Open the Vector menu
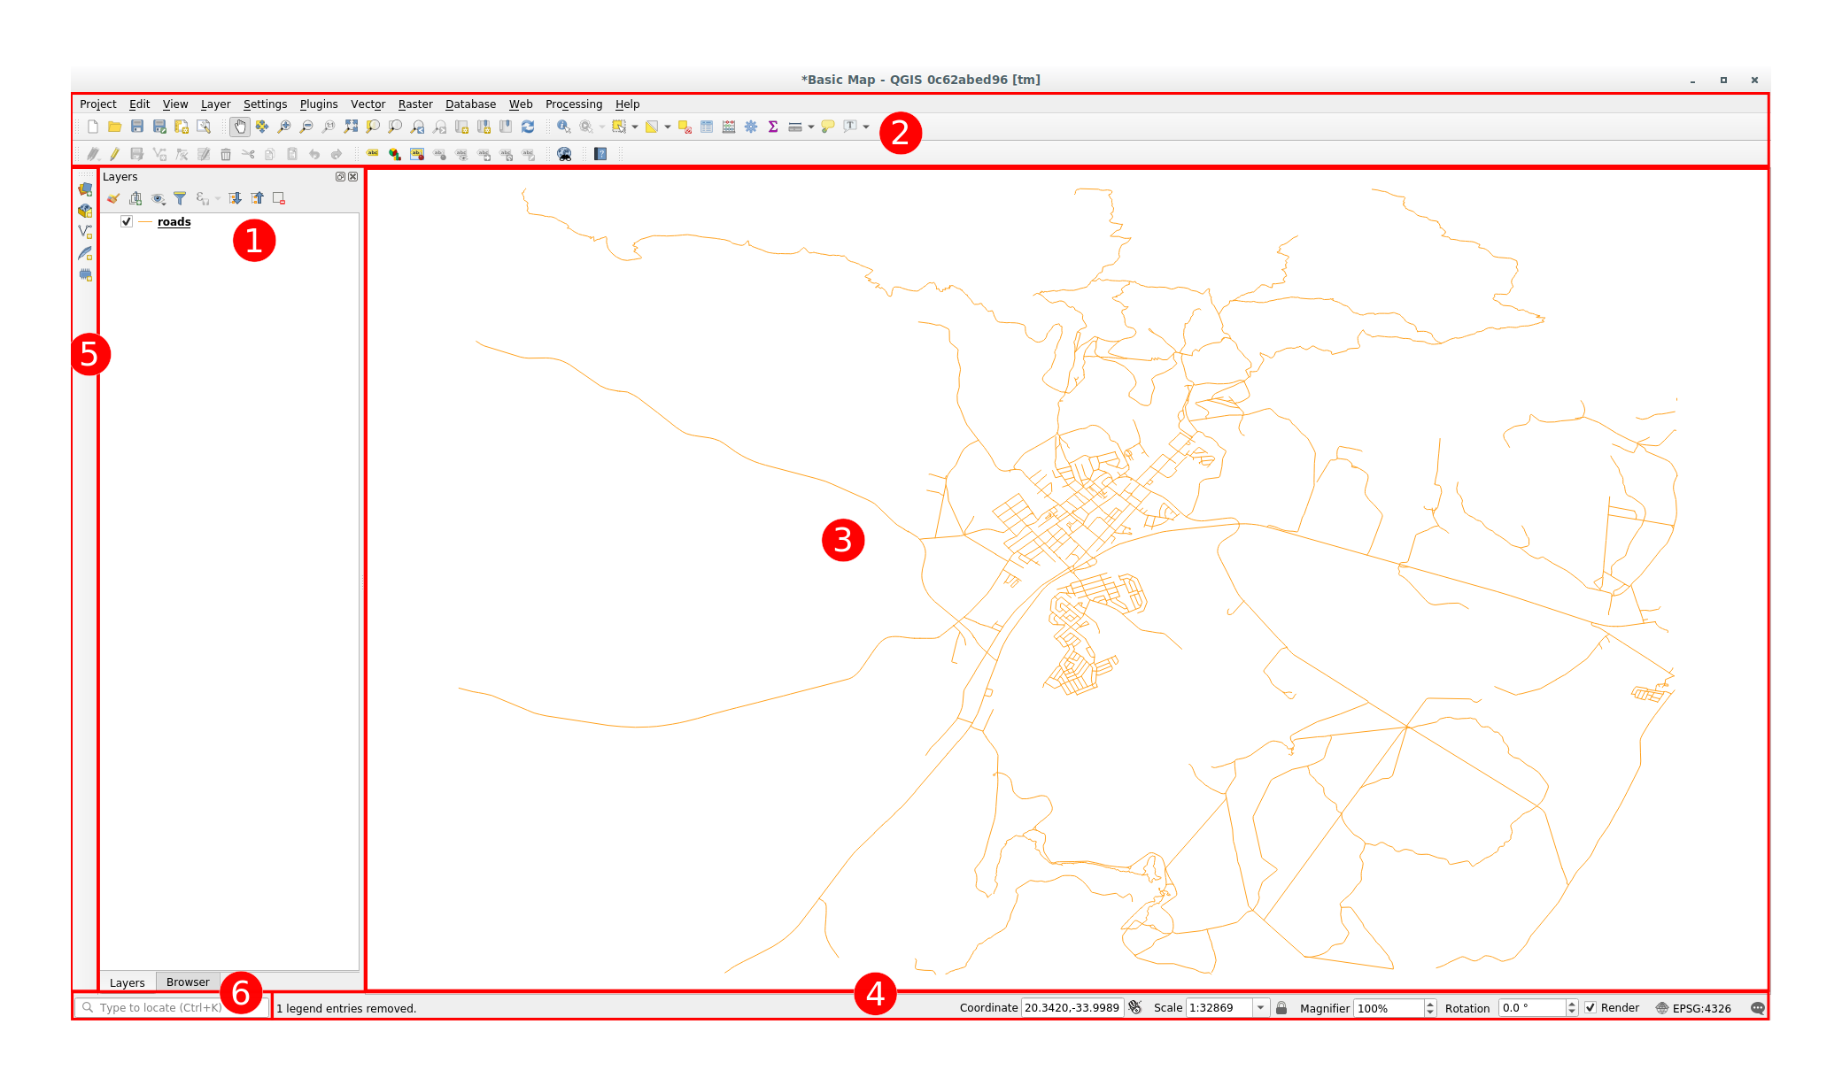Viewport: 1842px width, 1078px height. [368, 104]
